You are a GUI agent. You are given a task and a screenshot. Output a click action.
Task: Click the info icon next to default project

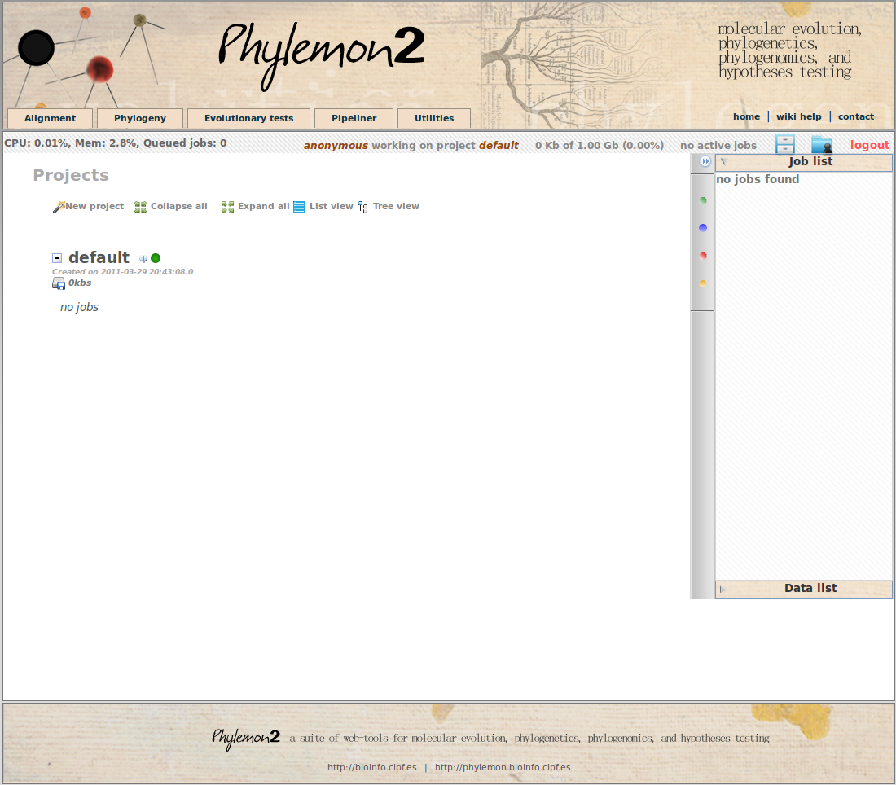143,259
